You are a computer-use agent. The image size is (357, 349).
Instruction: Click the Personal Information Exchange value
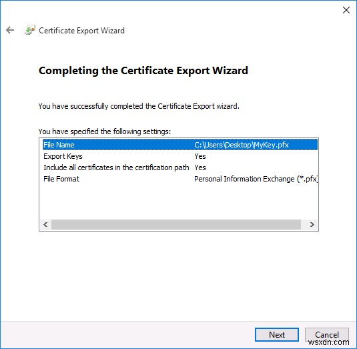pos(256,179)
